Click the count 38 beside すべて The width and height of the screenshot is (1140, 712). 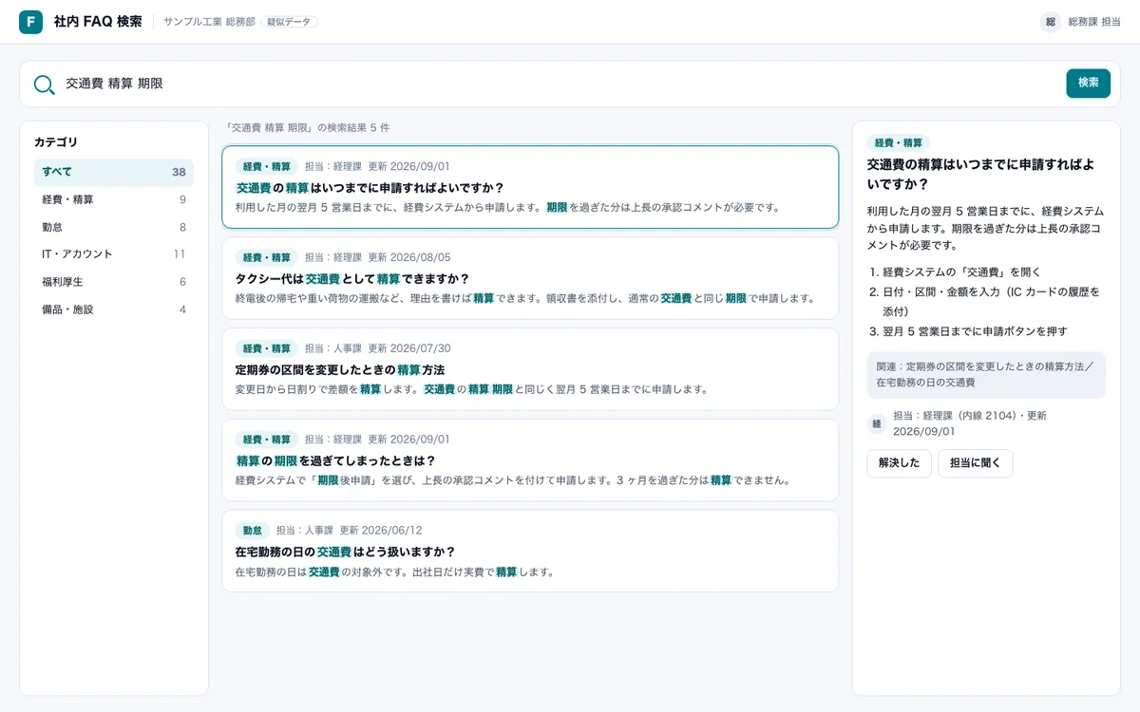coord(179,172)
